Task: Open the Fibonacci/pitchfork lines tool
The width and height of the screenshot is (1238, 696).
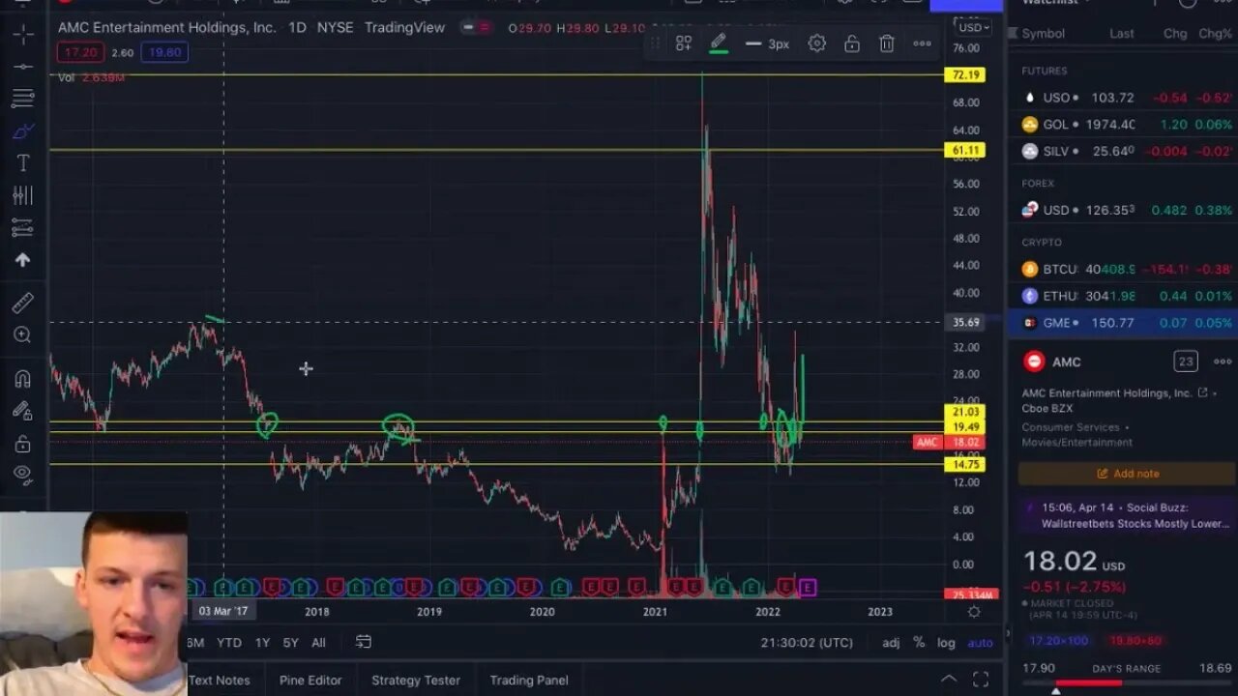Action: (23, 98)
